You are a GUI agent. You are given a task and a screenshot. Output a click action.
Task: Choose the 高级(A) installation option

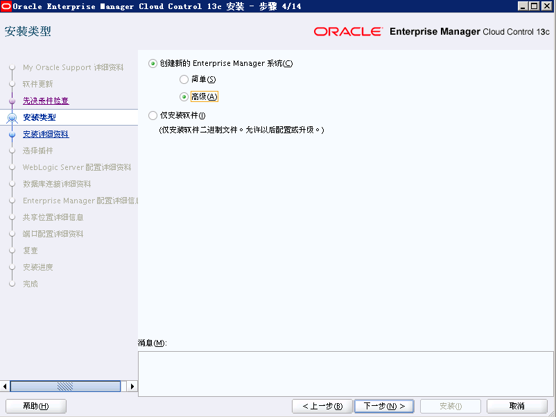tap(184, 96)
